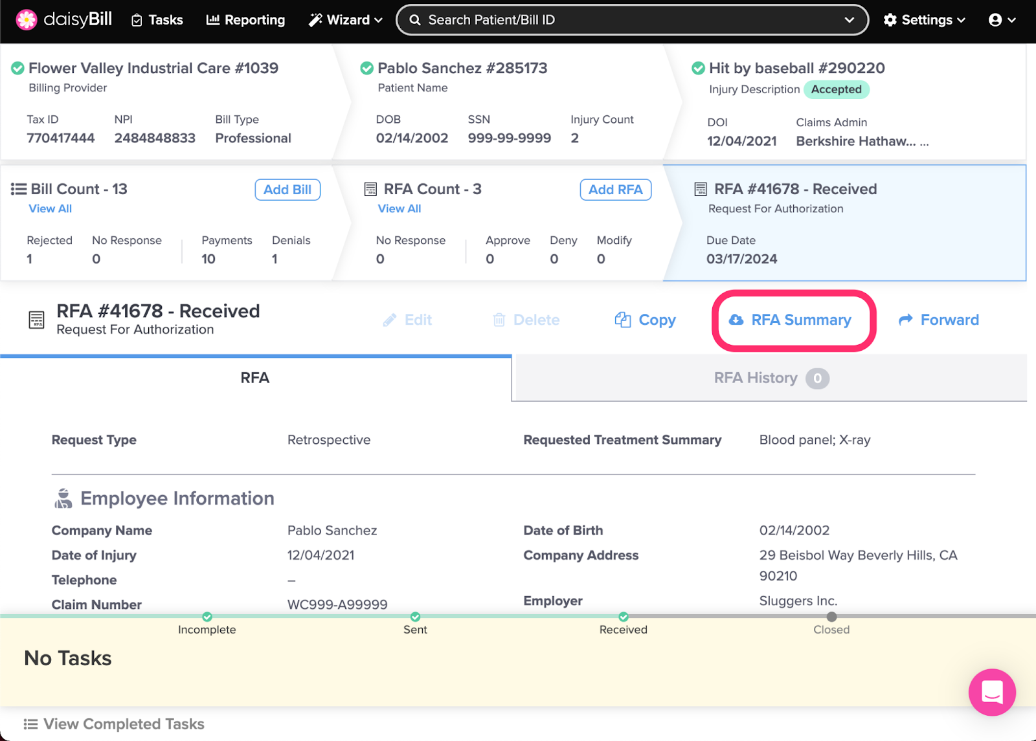Click the Search Patient/Bill ID field
This screenshot has height=741, width=1036.
coord(622,20)
